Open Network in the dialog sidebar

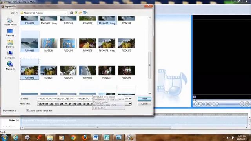pos(10,66)
